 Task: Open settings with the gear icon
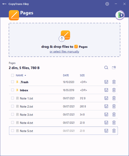coord(107,4)
